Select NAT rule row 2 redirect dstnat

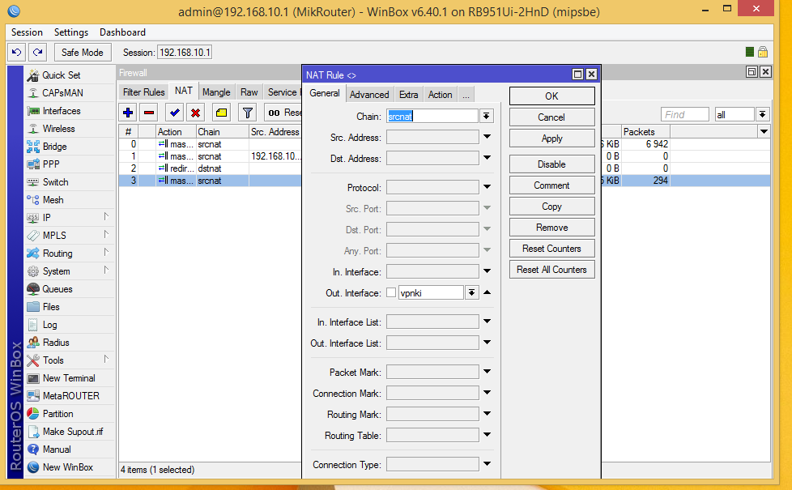coord(210,168)
